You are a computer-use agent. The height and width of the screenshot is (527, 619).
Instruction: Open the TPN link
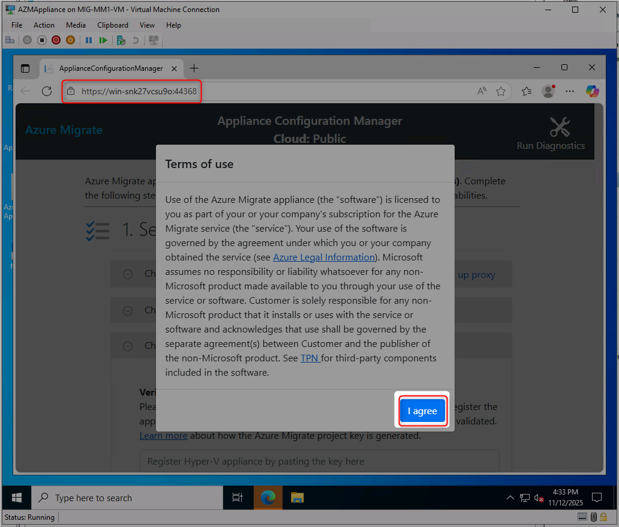point(310,358)
